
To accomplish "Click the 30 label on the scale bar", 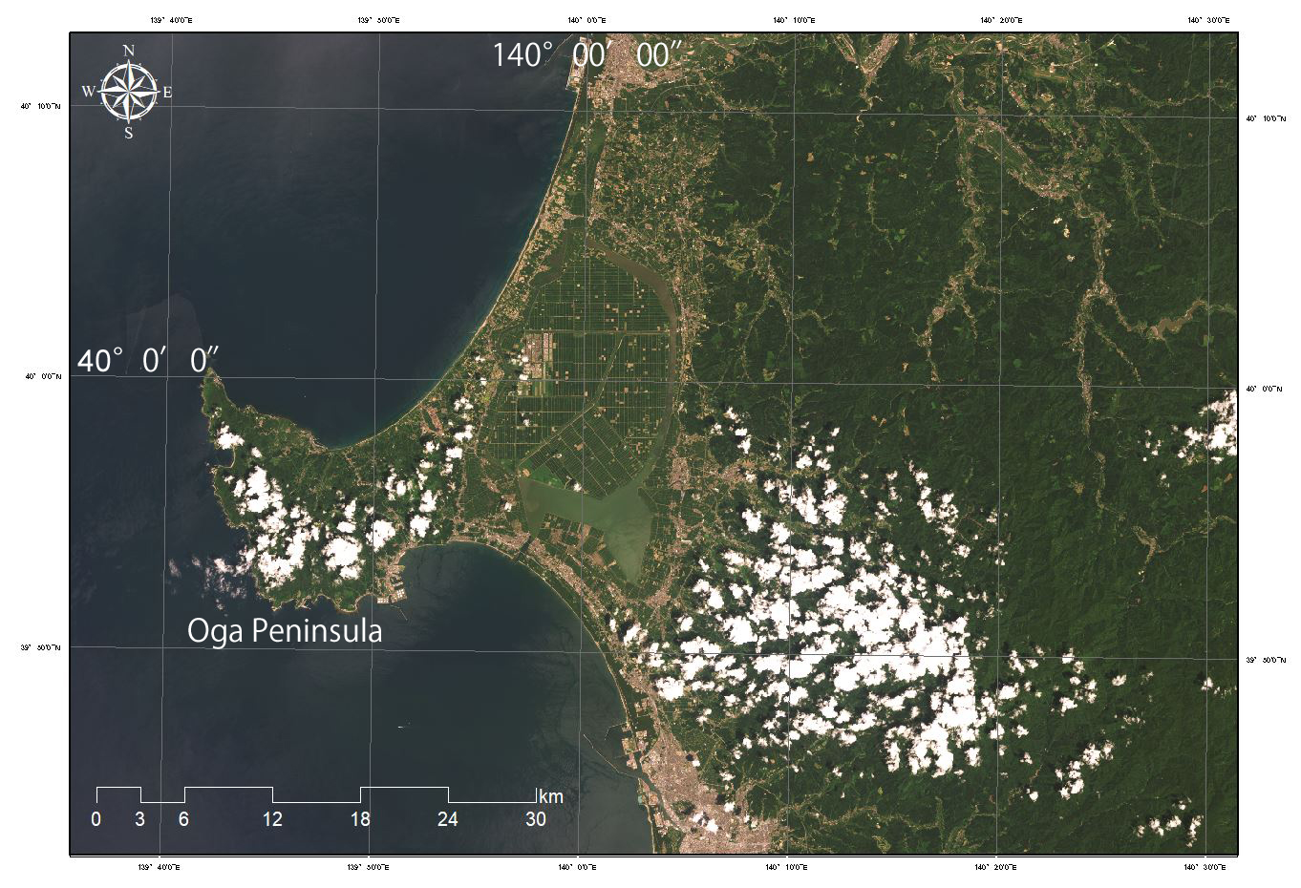I will pyautogui.click(x=536, y=819).
